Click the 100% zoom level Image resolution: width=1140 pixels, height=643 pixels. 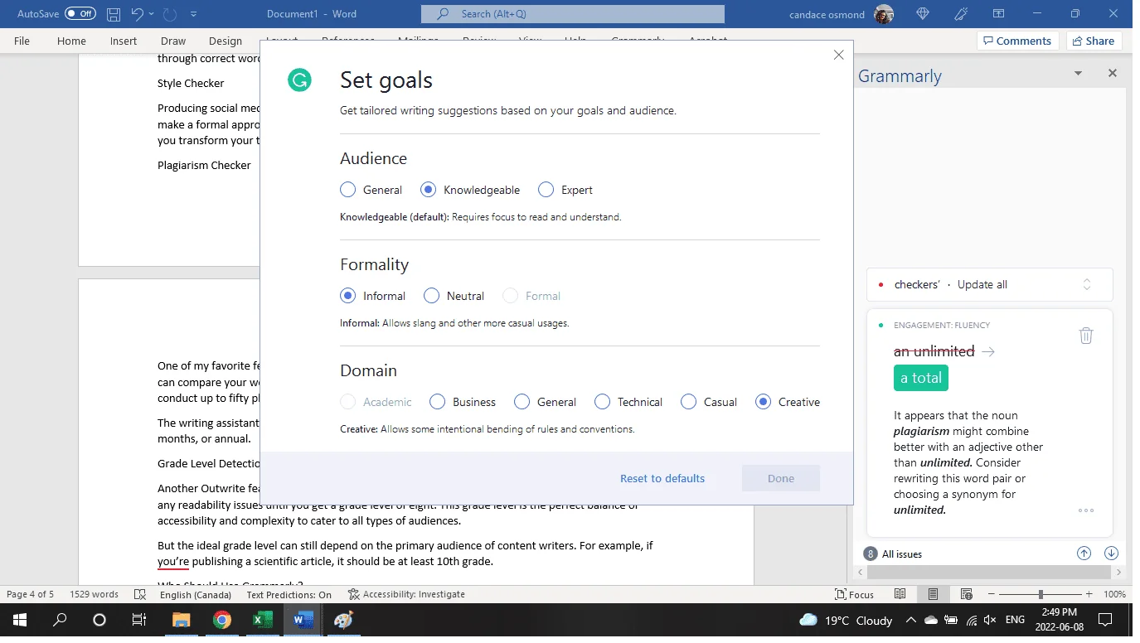pyautogui.click(x=1114, y=594)
